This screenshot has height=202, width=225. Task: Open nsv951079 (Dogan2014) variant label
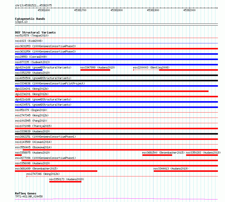click(x=31, y=110)
